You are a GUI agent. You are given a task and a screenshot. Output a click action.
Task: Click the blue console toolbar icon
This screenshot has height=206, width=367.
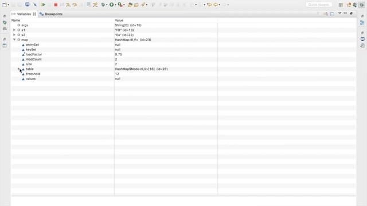click(28, 5)
